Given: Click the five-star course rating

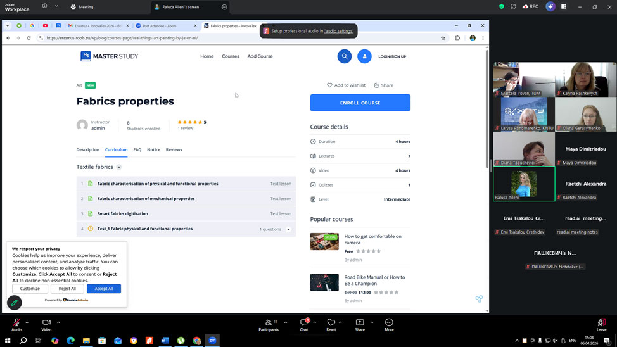Looking at the screenshot, I should click(x=189, y=122).
